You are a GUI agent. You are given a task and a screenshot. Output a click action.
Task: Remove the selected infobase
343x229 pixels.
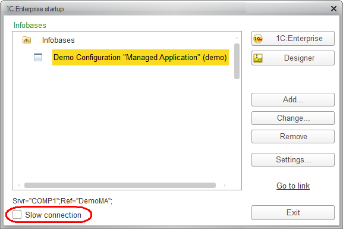pyautogui.click(x=293, y=137)
